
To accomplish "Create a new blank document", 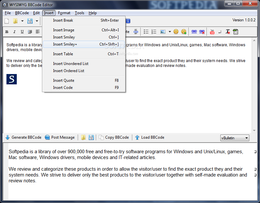I will click(x=7, y=21).
